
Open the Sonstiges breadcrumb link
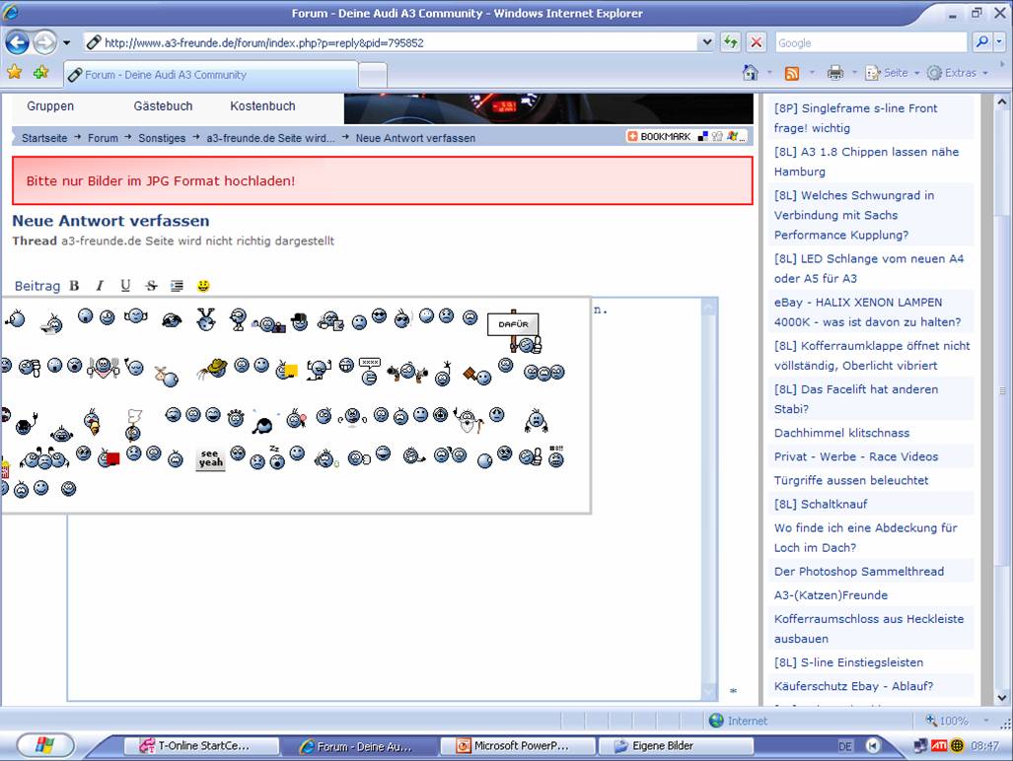[x=162, y=138]
